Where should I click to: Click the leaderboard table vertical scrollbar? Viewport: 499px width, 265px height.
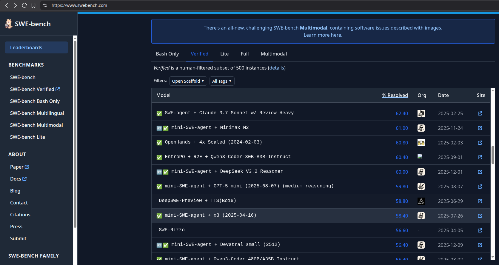tap(493, 155)
